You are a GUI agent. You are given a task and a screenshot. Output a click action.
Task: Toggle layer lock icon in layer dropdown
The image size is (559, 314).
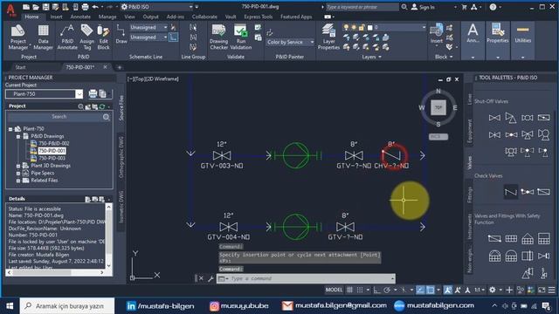pos(362,27)
